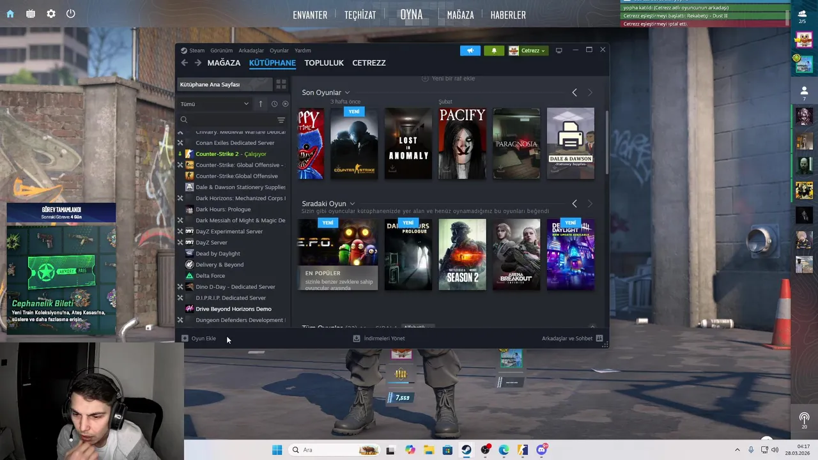Open advanced library filter icon

[x=281, y=119]
